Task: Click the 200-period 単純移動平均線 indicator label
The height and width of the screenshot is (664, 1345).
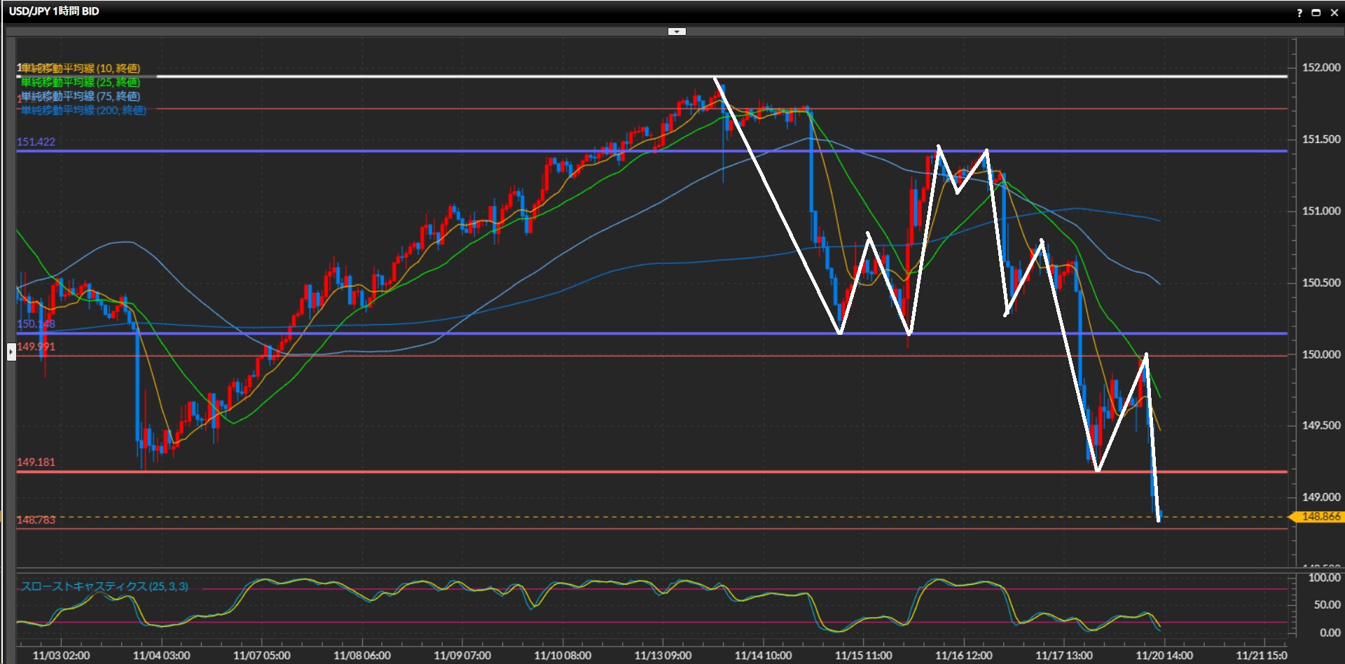Action: tap(83, 110)
